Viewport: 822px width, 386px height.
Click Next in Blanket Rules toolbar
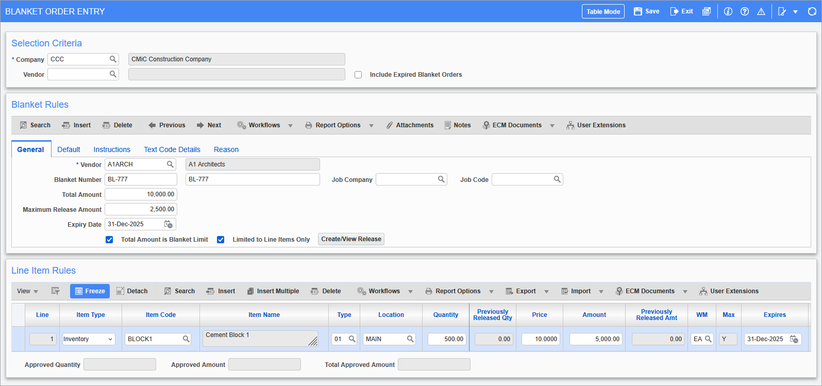[x=209, y=125]
